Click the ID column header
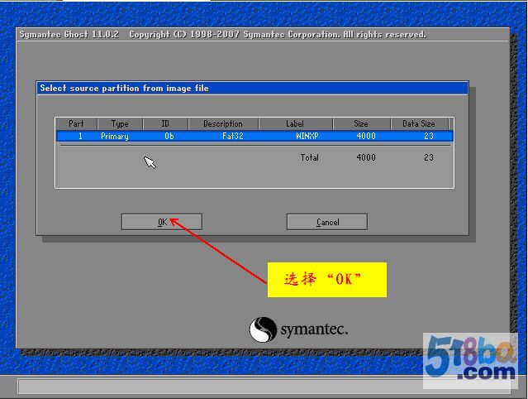528x399 pixels. point(165,124)
